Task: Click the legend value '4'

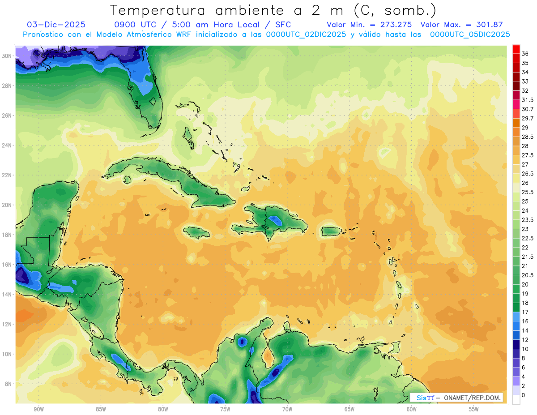Action: click(x=524, y=376)
